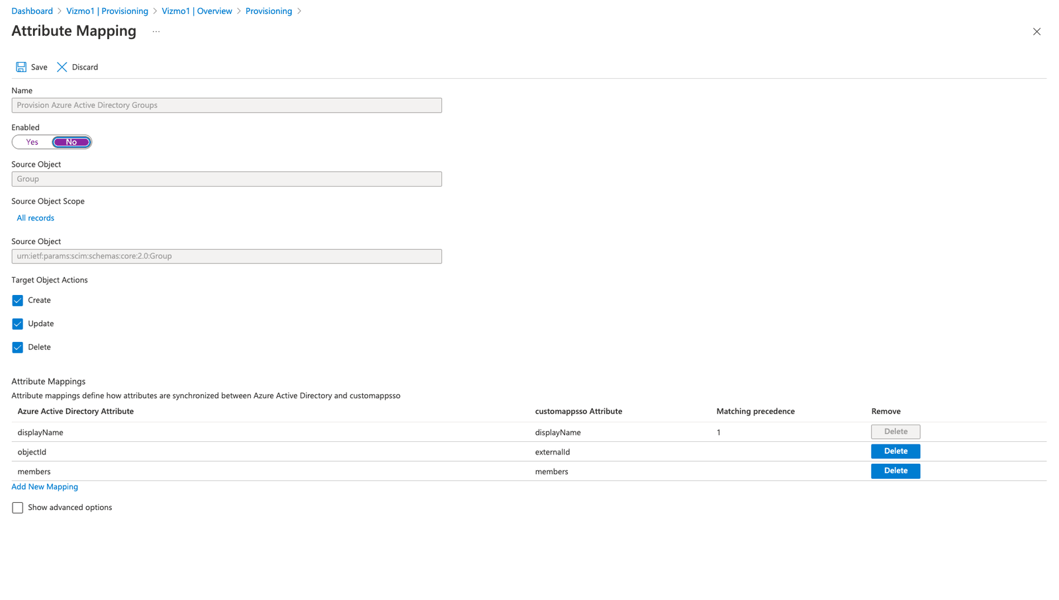Set Enabled toggle to No
This screenshot has width=1059, height=600.
71,142
